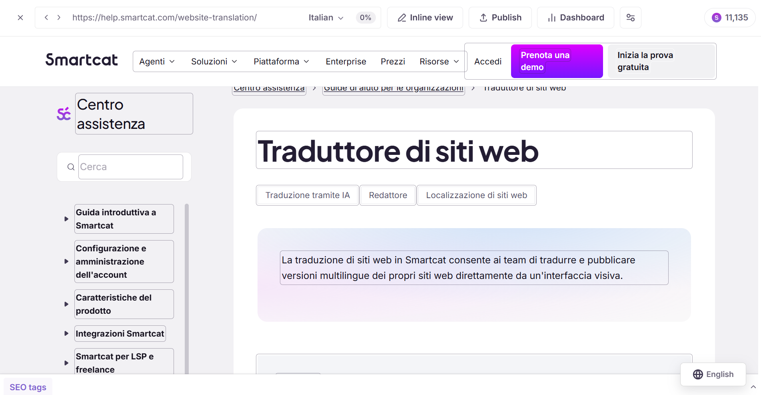The width and height of the screenshot is (761, 395).
Task: Open the Dashboard
Action: click(x=575, y=18)
